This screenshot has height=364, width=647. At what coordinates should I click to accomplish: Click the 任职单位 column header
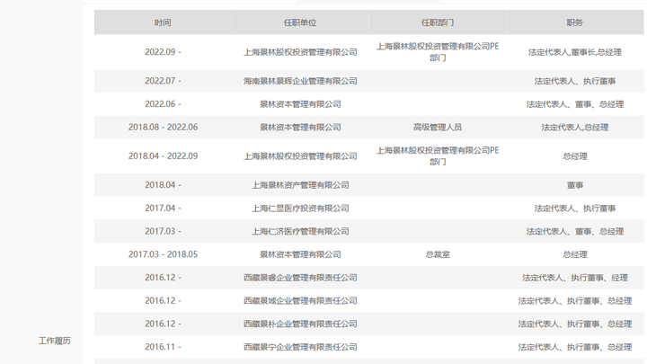click(x=300, y=22)
